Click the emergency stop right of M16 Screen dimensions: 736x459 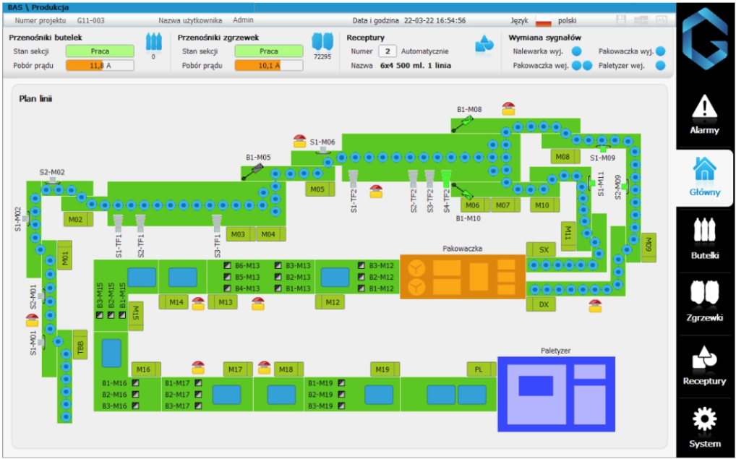pyautogui.click(x=198, y=367)
